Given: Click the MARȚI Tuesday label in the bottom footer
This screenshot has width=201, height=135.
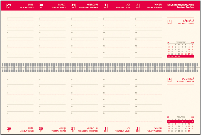Looking at the screenshot, I should click(59, 129).
